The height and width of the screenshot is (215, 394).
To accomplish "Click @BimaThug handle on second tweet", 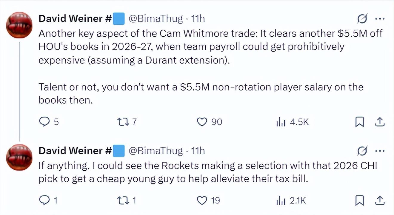I will pyautogui.click(x=156, y=151).
